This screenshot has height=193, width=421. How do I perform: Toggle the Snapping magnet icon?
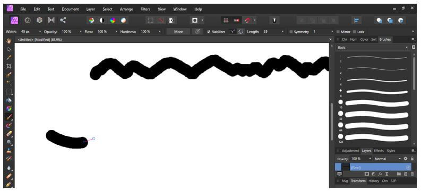click(247, 20)
